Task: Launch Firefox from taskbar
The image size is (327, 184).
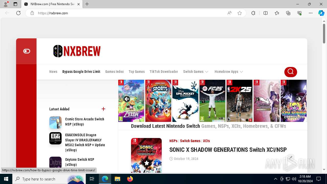Action: tap(130, 179)
